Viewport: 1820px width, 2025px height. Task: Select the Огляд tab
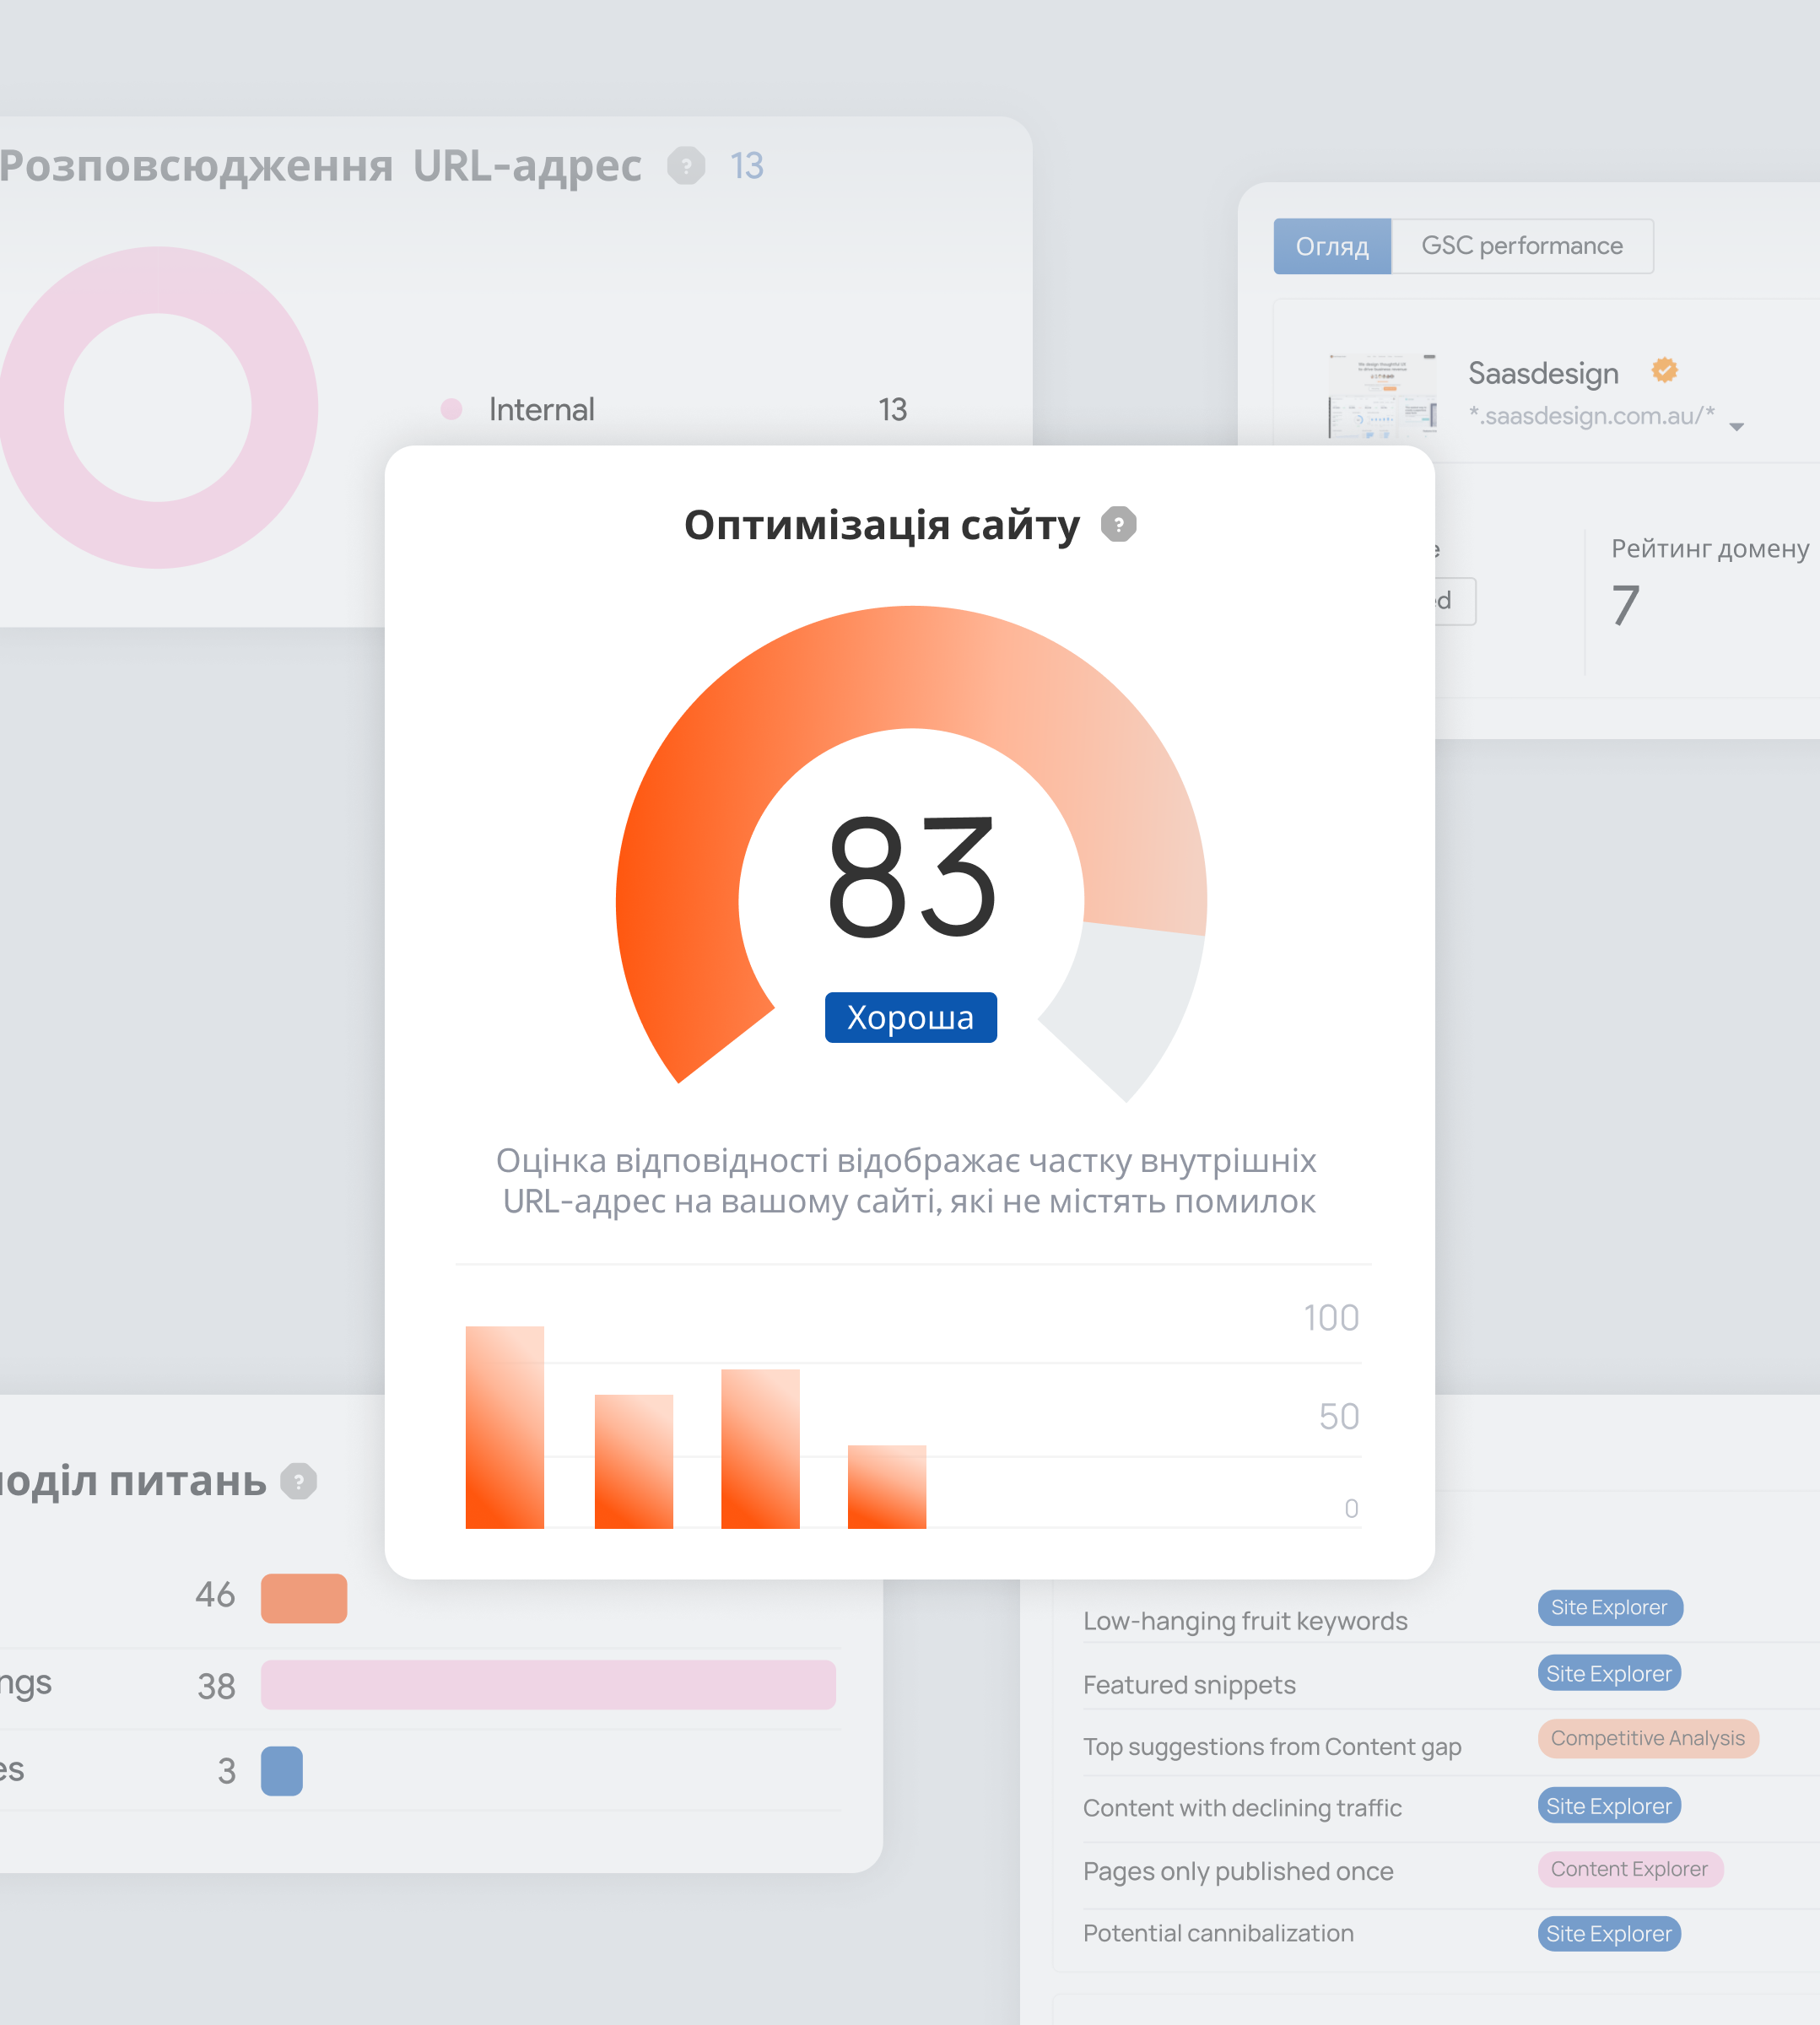pyautogui.click(x=1332, y=245)
